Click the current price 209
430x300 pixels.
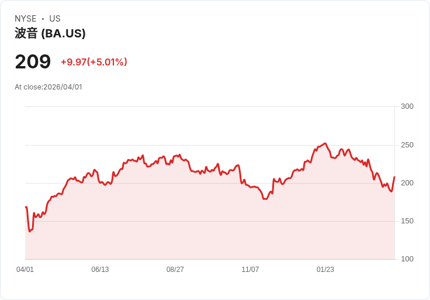point(33,62)
